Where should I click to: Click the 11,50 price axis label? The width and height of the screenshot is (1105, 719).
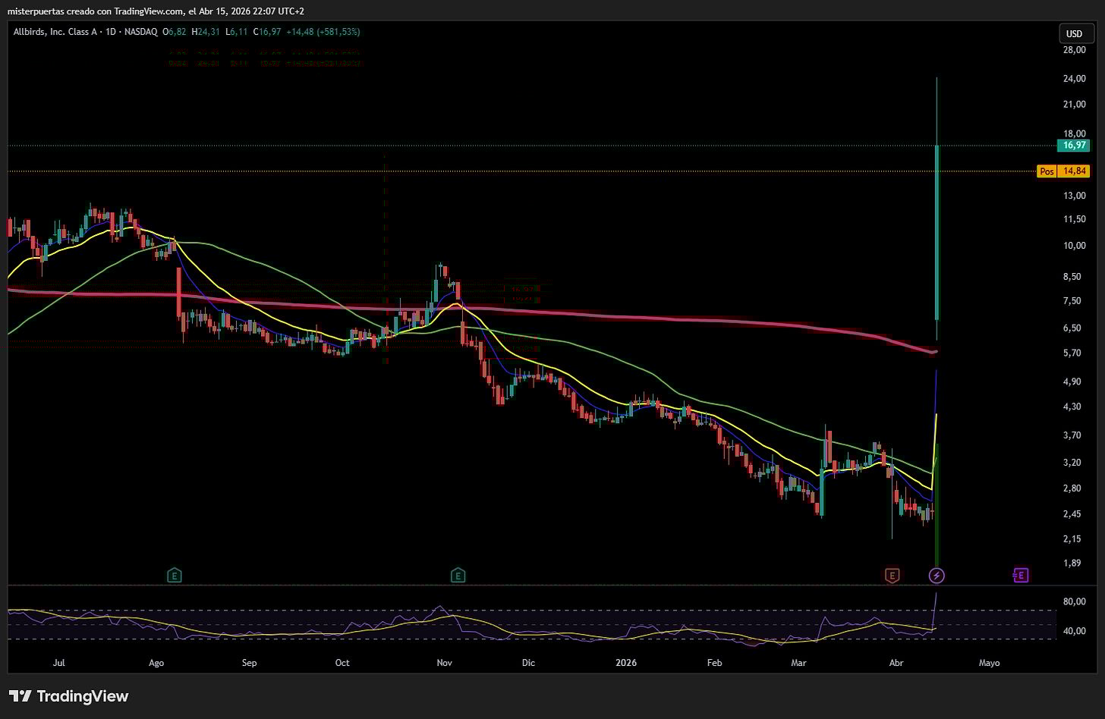[x=1074, y=219]
